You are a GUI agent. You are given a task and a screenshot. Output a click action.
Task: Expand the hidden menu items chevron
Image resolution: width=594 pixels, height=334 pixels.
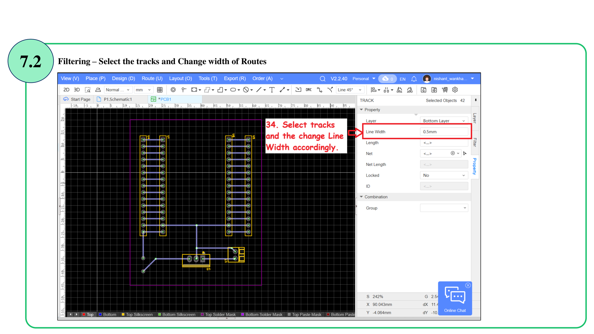[282, 79]
